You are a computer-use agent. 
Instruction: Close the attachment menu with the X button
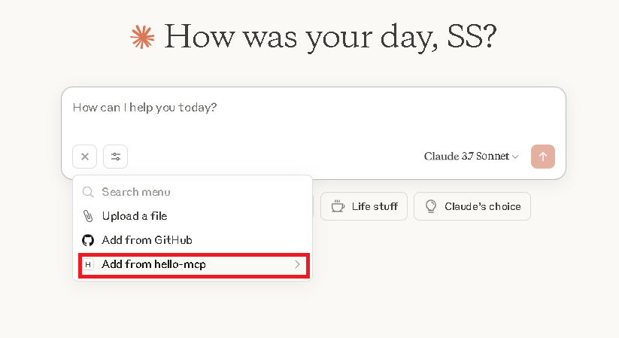coord(84,157)
